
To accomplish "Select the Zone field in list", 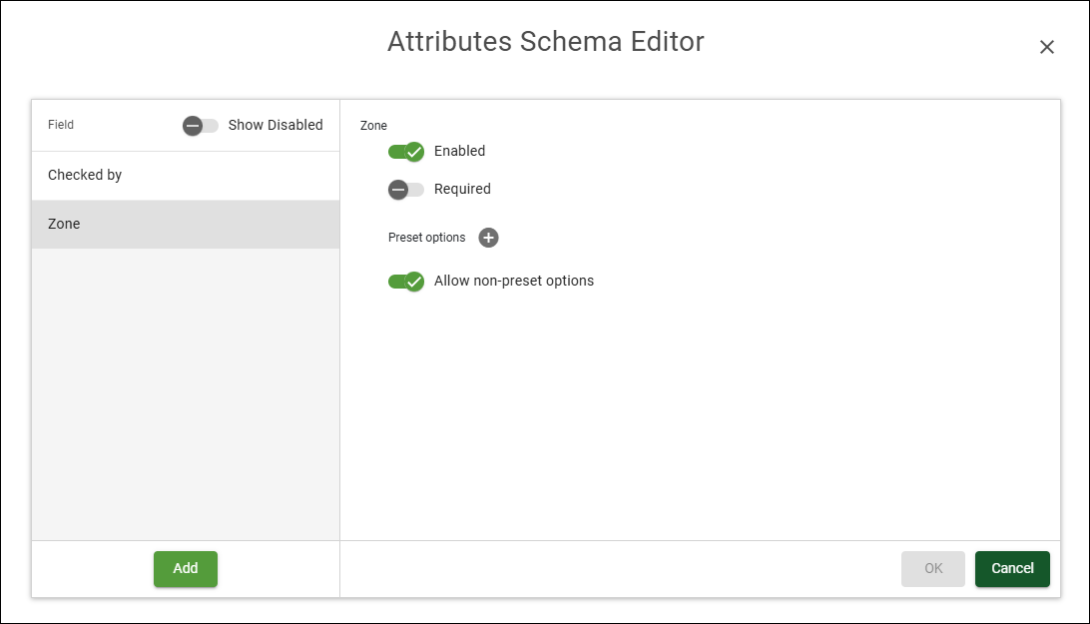I will (x=186, y=224).
